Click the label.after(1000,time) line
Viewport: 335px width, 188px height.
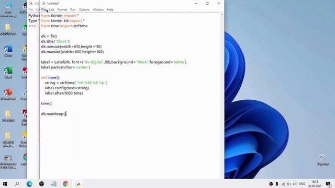tap(64, 93)
